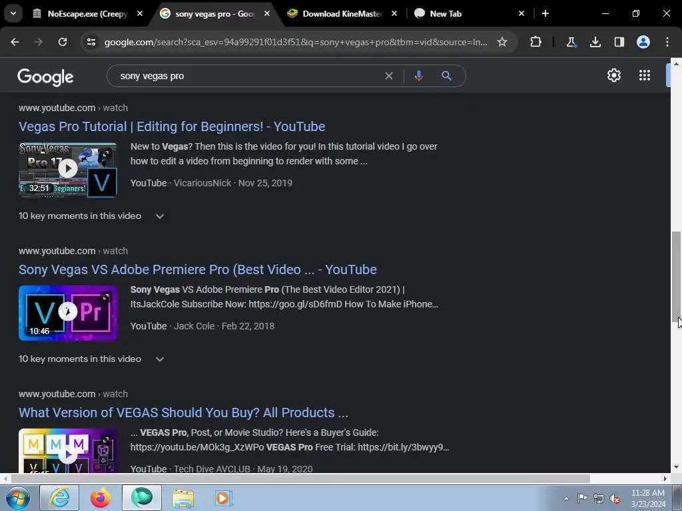Open the Google apps grid
The width and height of the screenshot is (682, 511).
645,75
